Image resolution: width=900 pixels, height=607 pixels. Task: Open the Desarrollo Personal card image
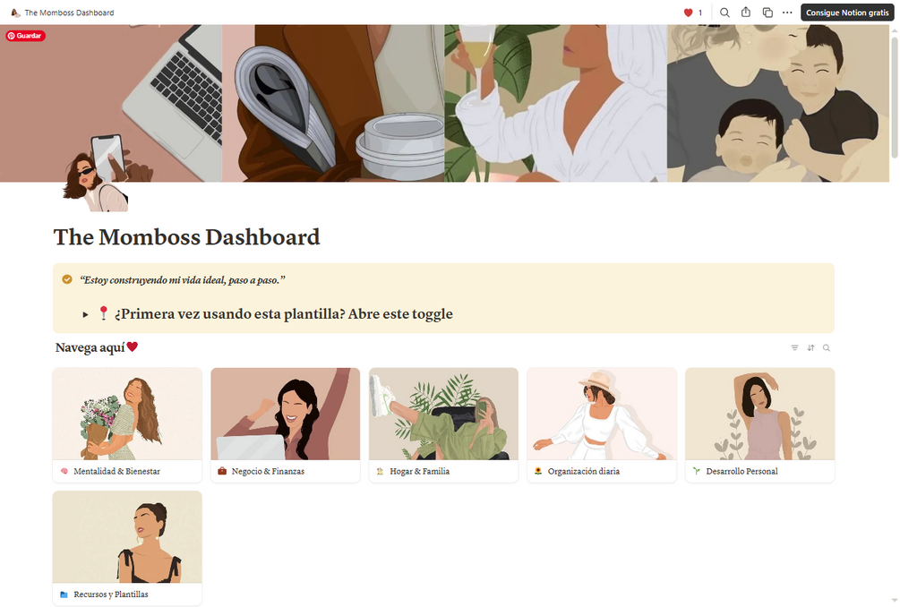tap(760, 414)
